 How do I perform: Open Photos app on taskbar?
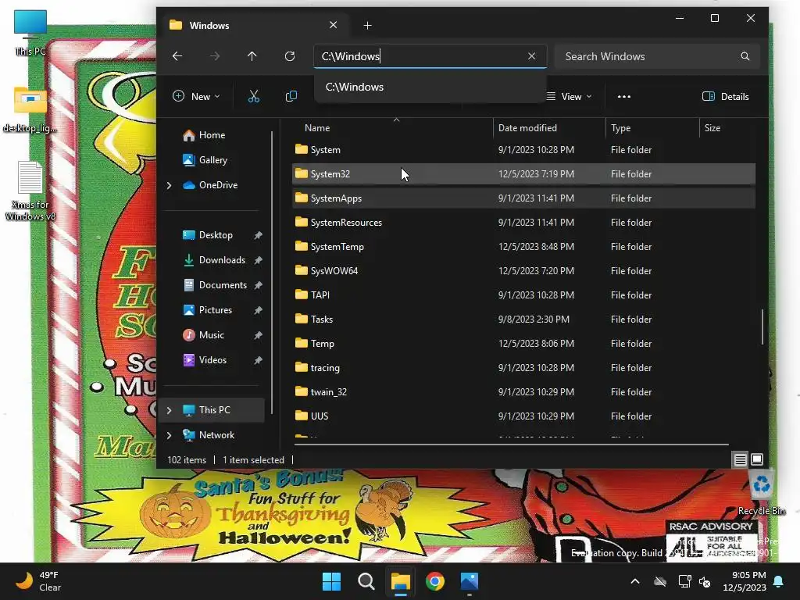point(470,581)
